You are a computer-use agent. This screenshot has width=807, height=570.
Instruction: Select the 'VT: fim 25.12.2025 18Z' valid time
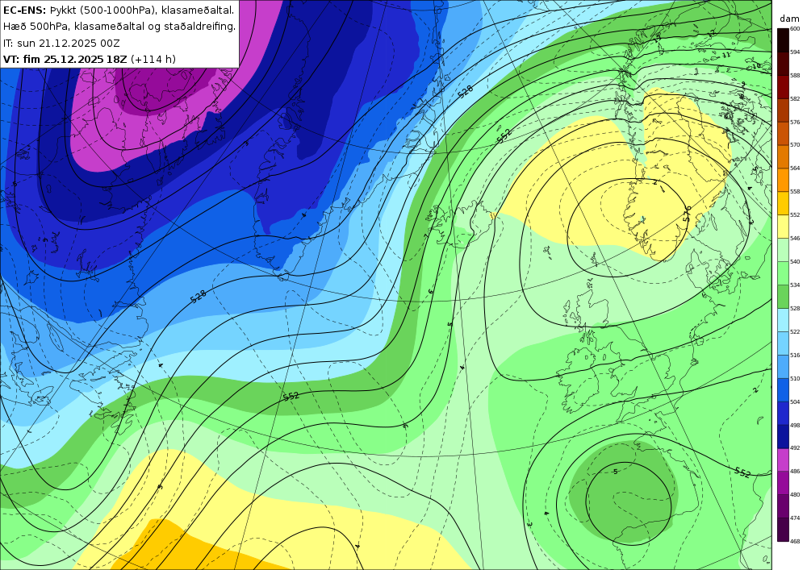click(x=65, y=59)
